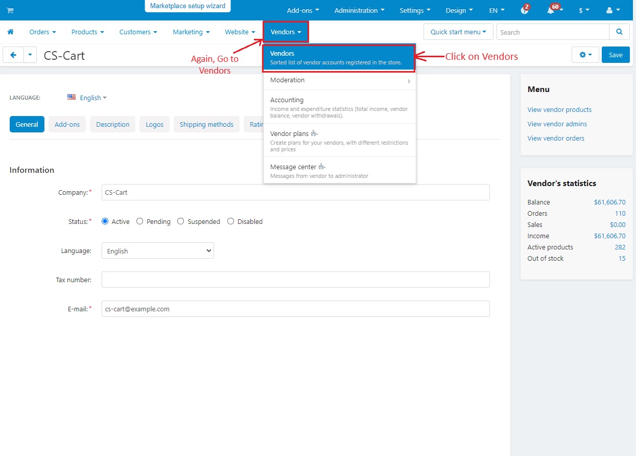Open the notifications bell icon
Viewport: 636px width, 456px height.
click(x=551, y=10)
